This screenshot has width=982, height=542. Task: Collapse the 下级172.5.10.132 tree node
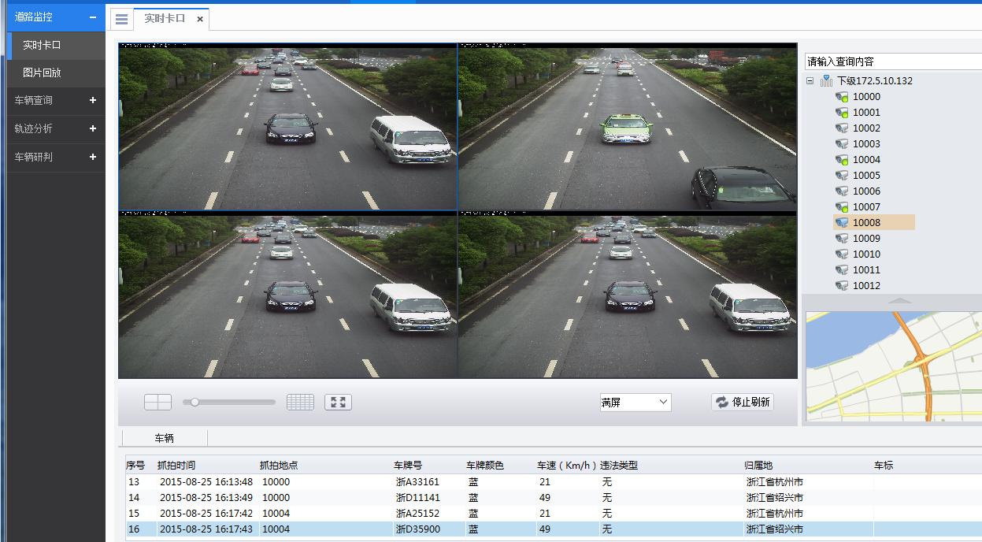(x=810, y=80)
